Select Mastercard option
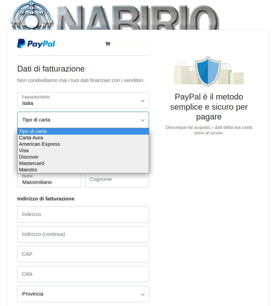 (x=83, y=163)
